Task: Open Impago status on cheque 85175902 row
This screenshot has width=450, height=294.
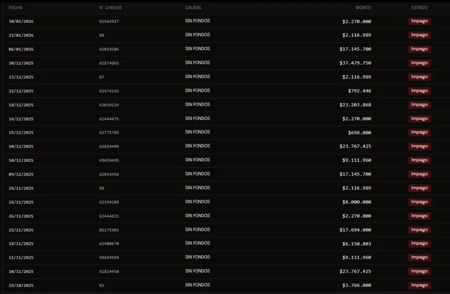Action: coord(419,230)
